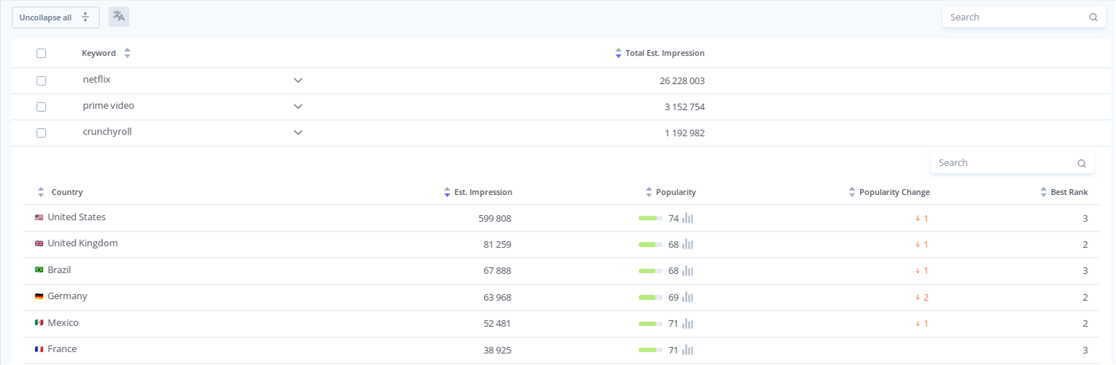Tick the crunchyroll row checkbox

pyautogui.click(x=41, y=133)
